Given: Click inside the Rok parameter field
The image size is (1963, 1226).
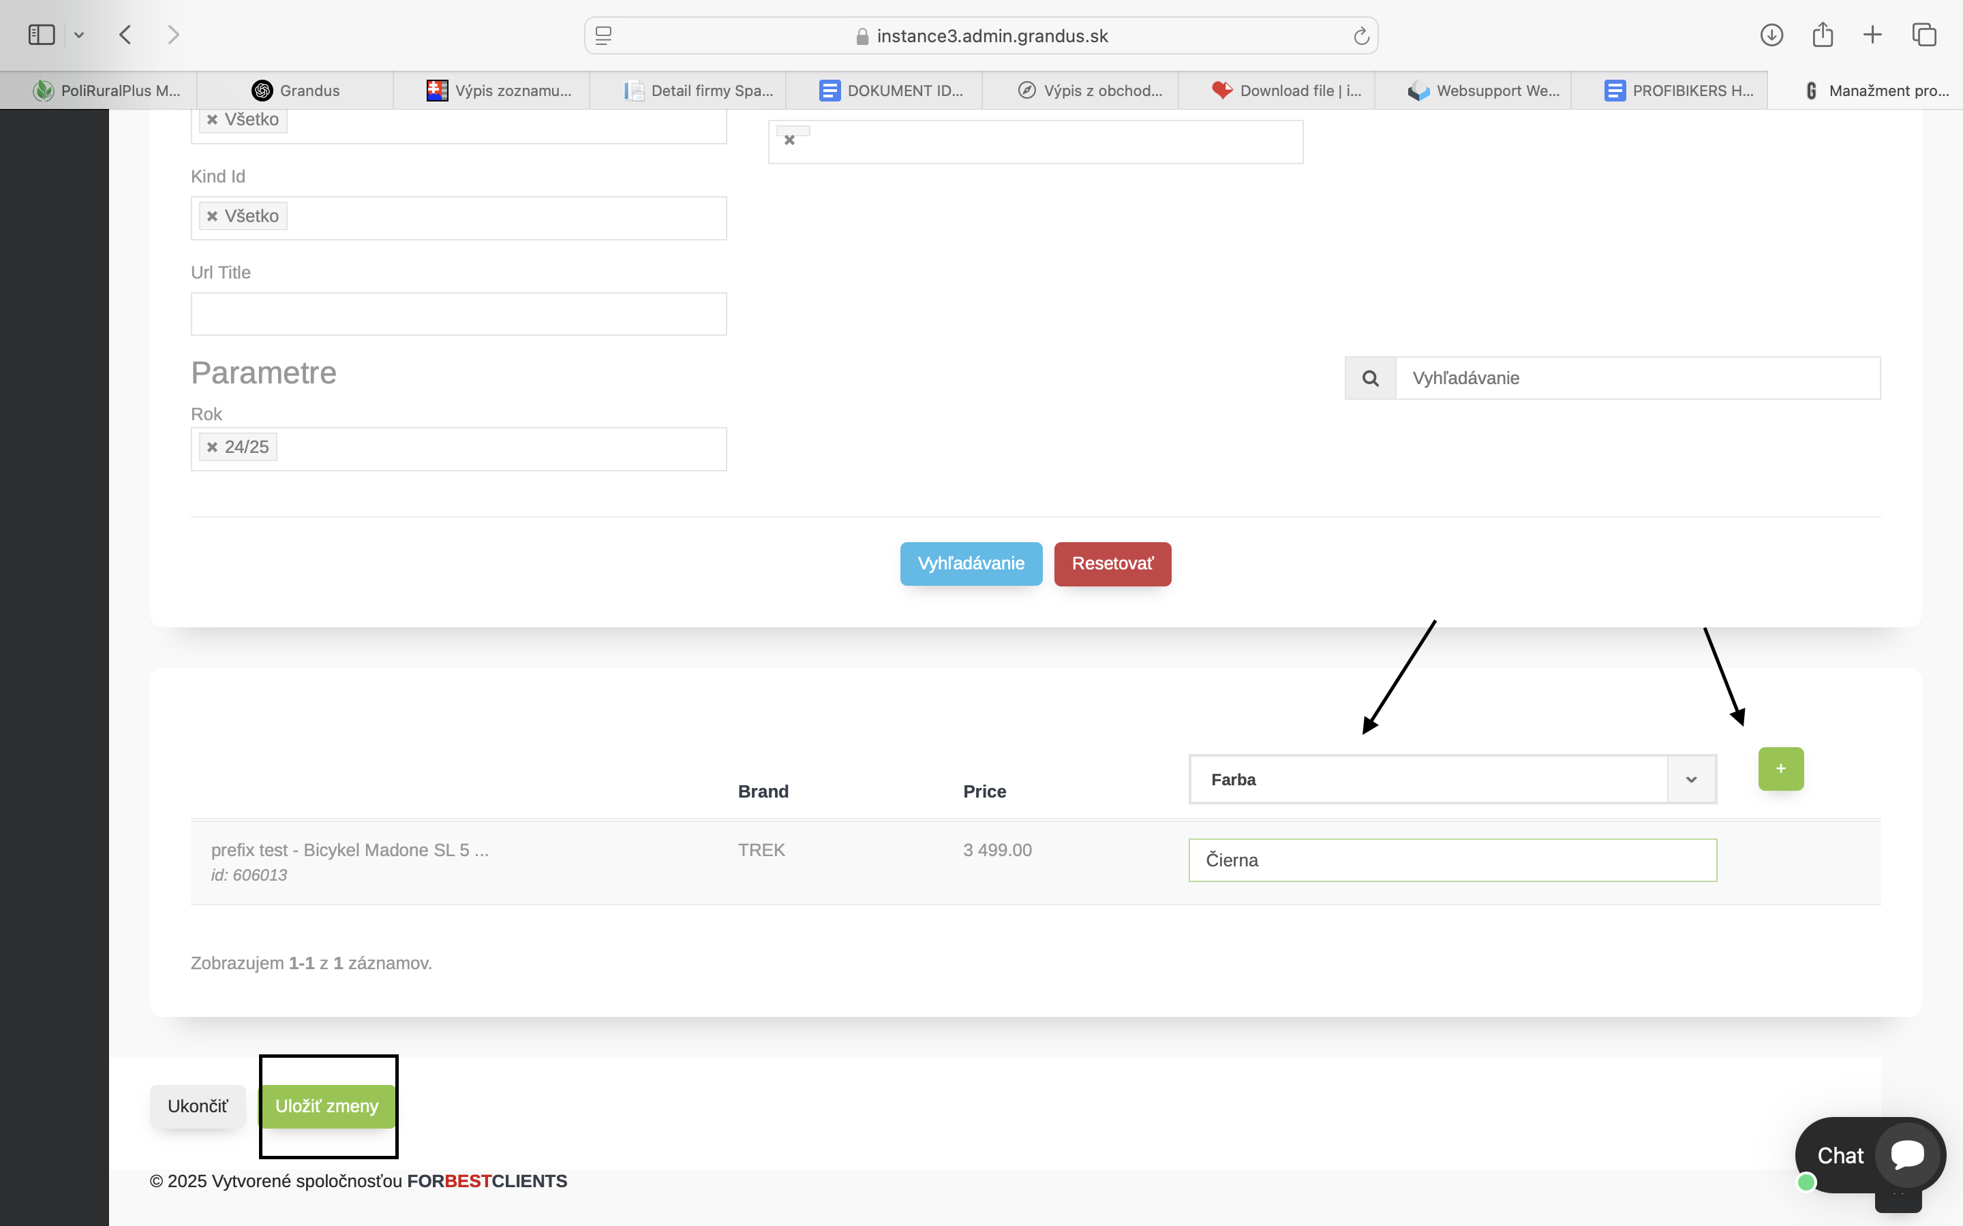Looking at the screenshot, I should [458, 450].
